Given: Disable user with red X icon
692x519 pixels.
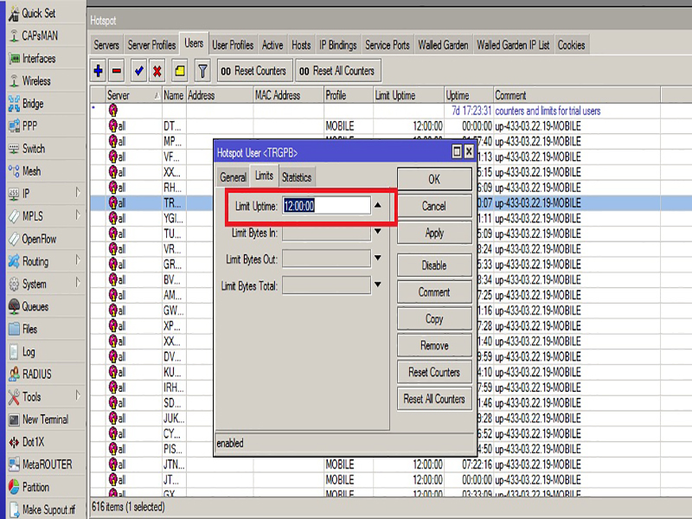Looking at the screenshot, I should (x=157, y=71).
